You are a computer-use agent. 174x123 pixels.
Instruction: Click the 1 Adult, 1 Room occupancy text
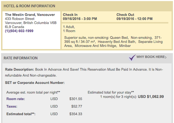click(x=69, y=29)
